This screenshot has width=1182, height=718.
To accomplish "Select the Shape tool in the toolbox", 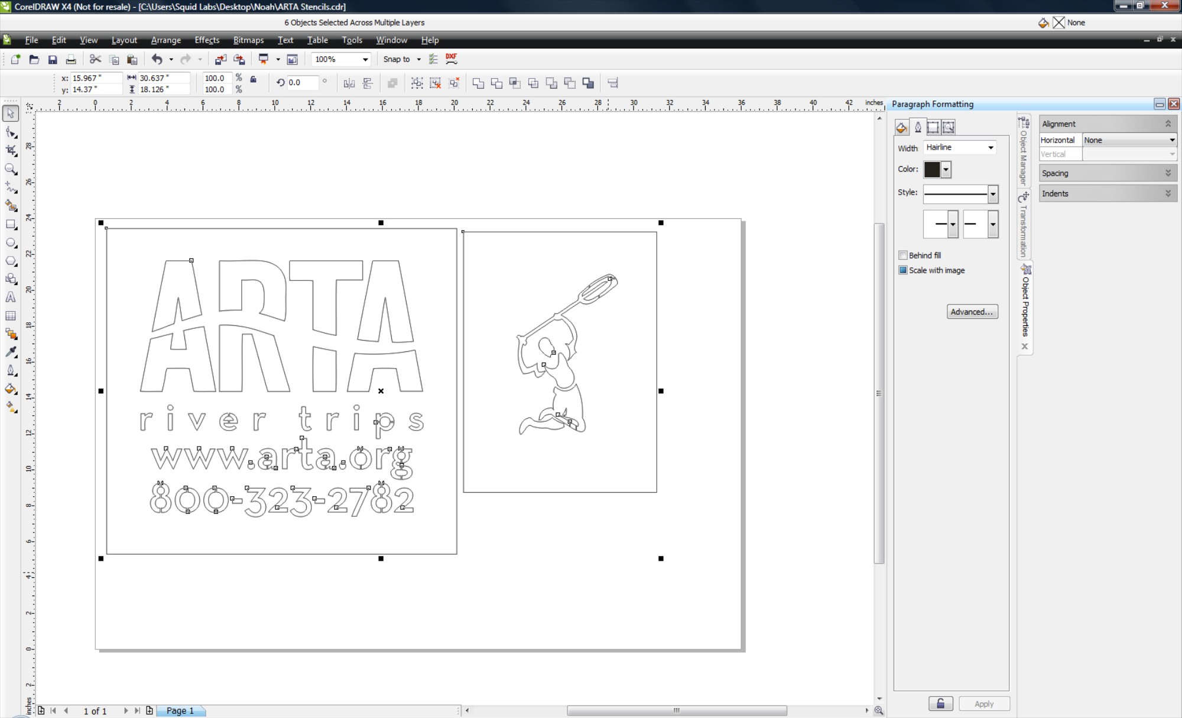I will pyautogui.click(x=11, y=132).
